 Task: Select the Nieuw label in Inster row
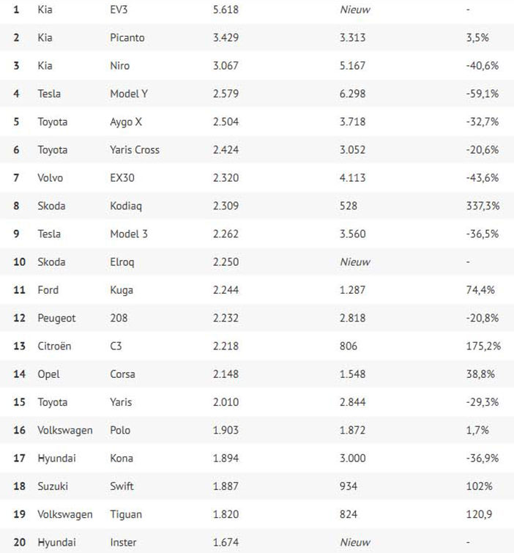[x=355, y=542]
